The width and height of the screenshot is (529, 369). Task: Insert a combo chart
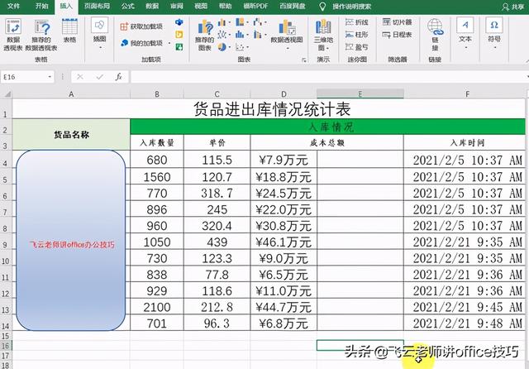(x=259, y=35)
